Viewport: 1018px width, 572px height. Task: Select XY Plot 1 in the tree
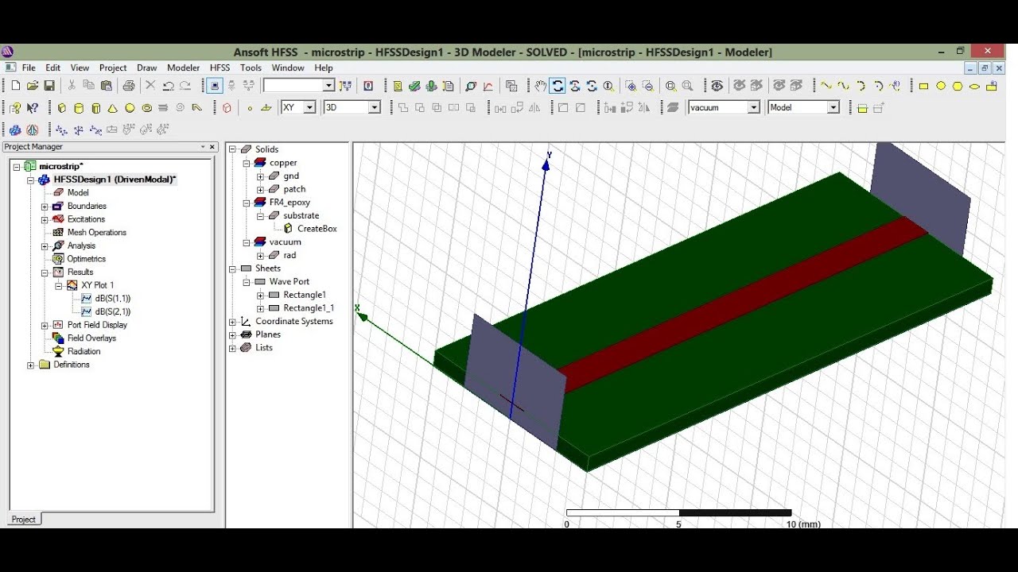(x=97, y=285)
